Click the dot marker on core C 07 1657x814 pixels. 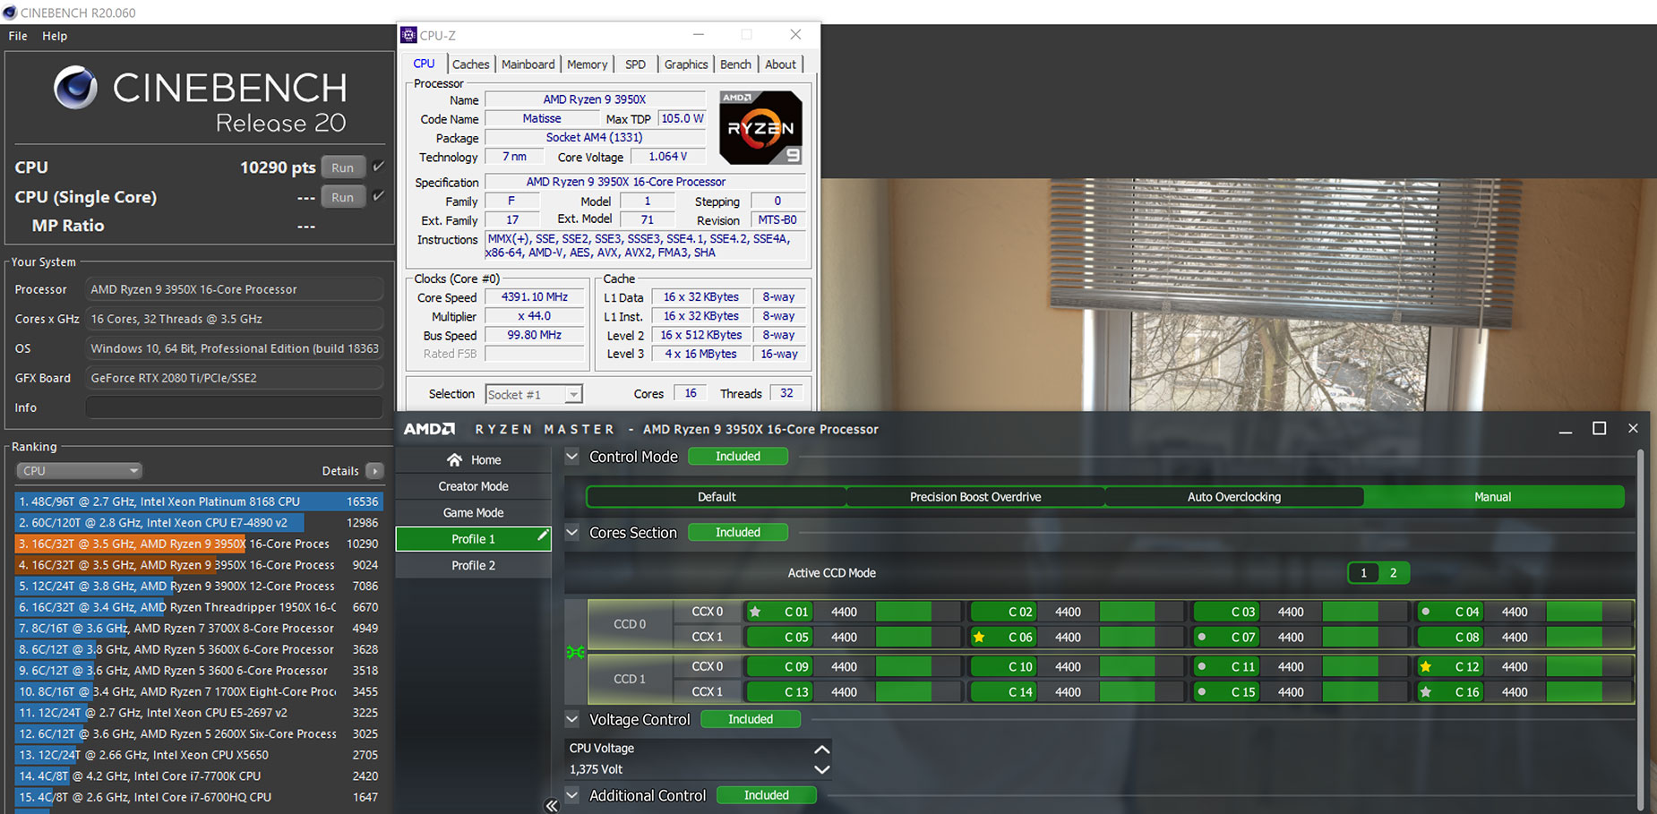click(1201, 638)
